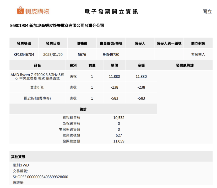Image resolution: width=217 pixels, height=188 pixels.
Task: Click the Shopee shopping bag logo icon
Action: tap(20, 10)
